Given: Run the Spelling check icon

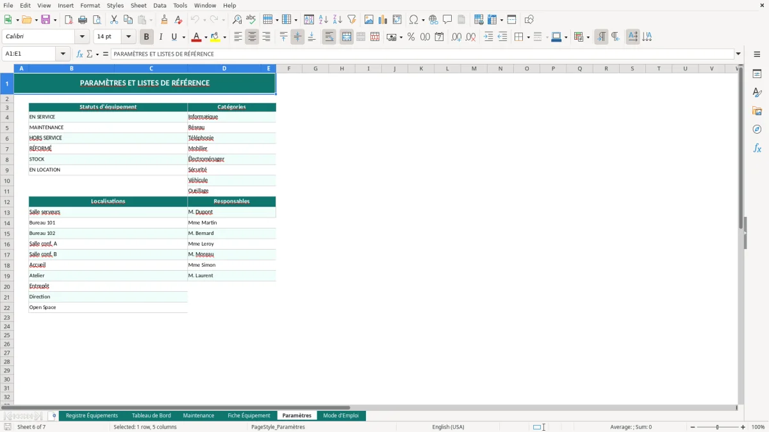Looking at the screenshot, I should pos(251,20).
